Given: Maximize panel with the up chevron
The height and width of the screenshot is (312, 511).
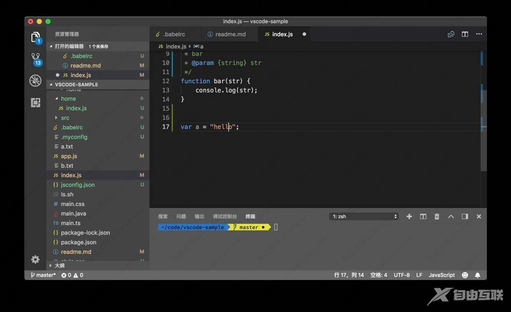Looking at the screenshot, I should point(451,217).
